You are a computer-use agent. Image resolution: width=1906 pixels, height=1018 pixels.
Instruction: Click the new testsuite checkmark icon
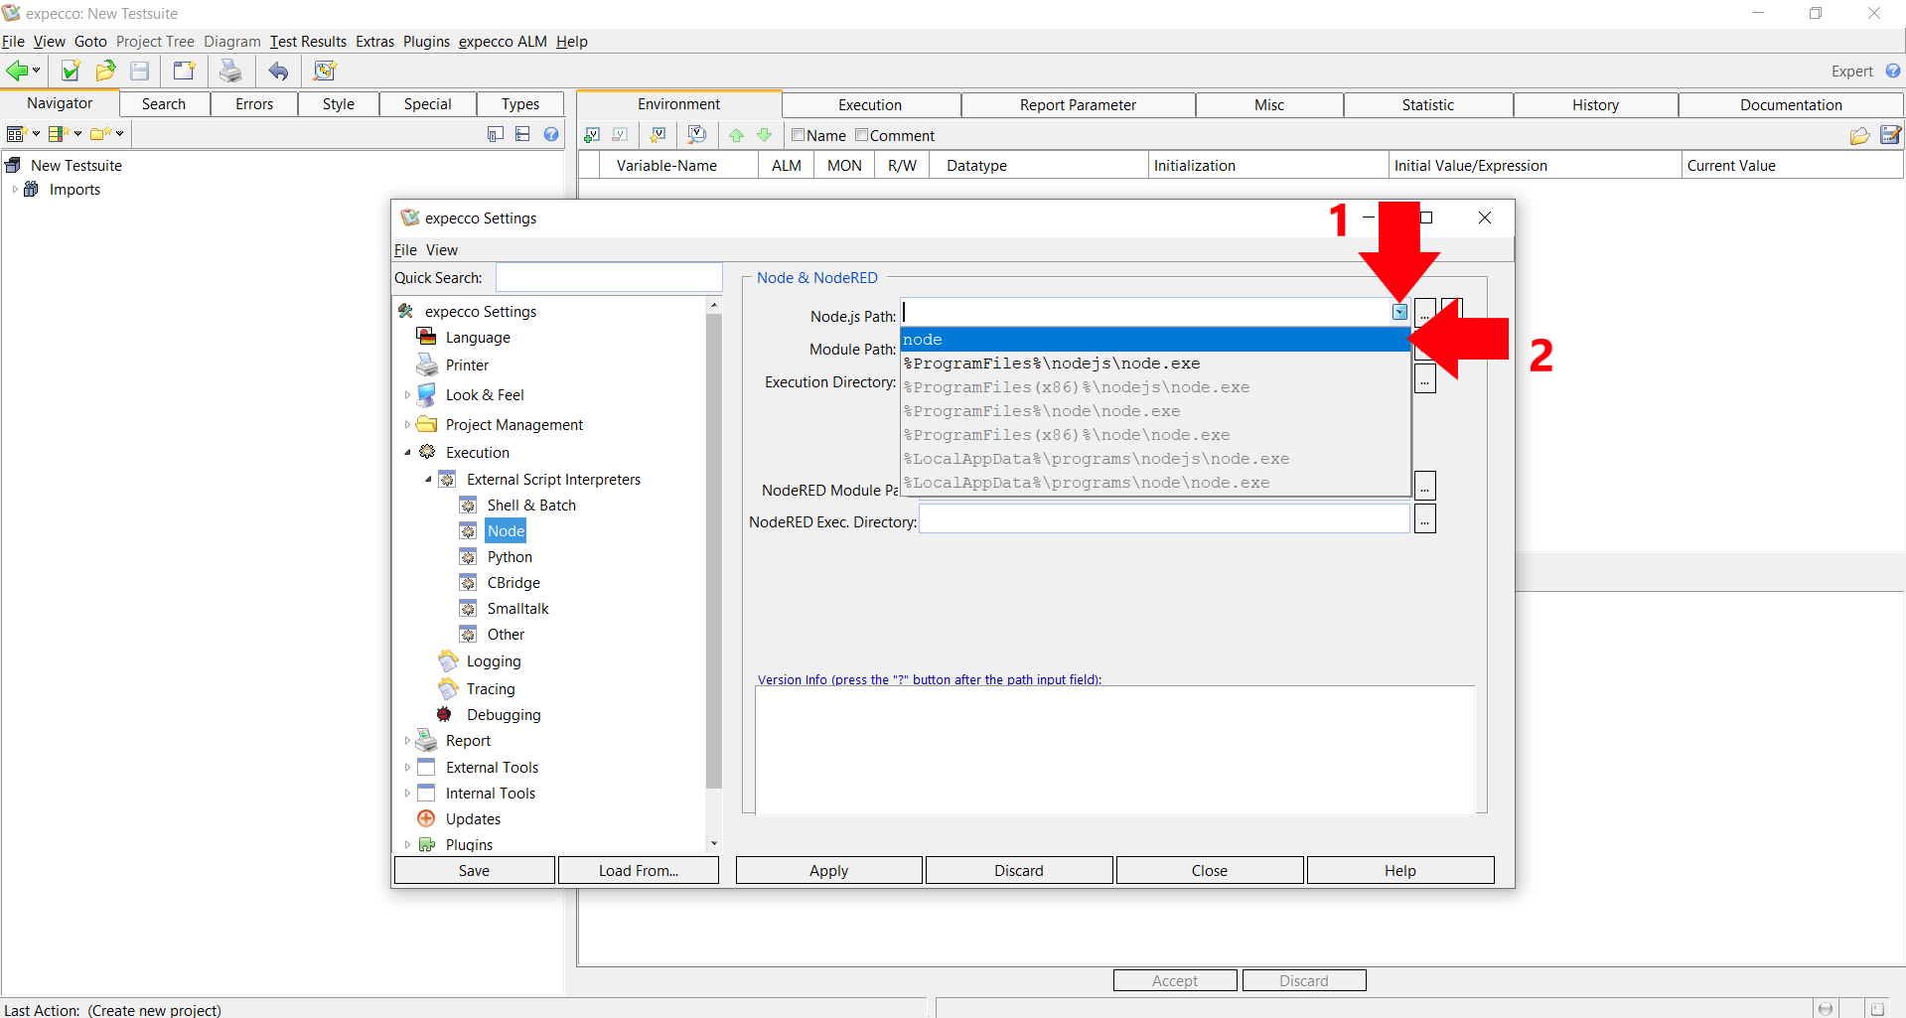click(x=70, y=71)
